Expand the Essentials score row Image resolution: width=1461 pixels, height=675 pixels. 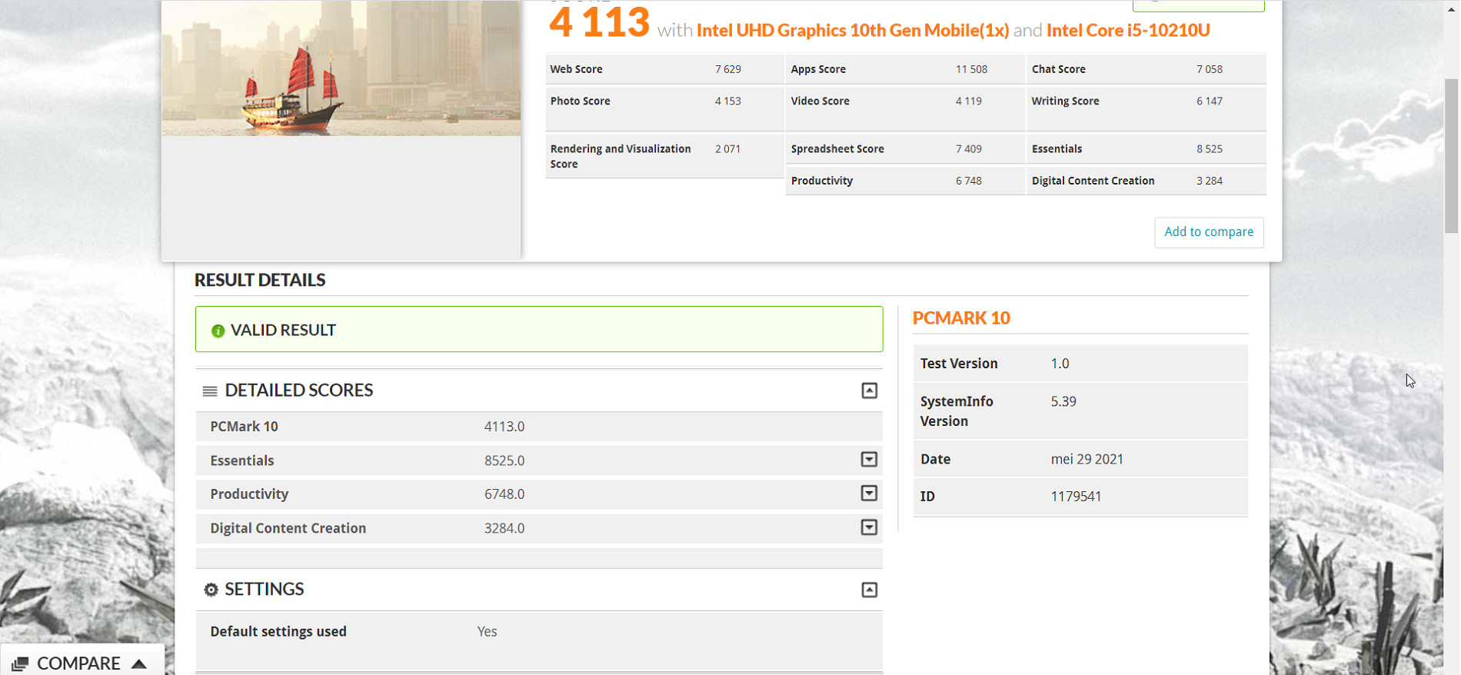coord(869,460)
